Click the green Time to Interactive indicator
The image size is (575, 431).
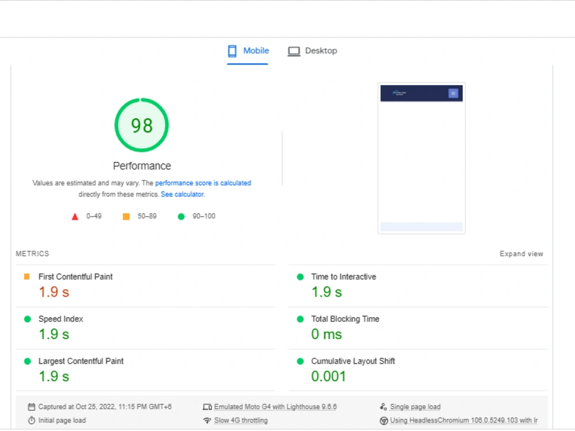coord(300,277)
